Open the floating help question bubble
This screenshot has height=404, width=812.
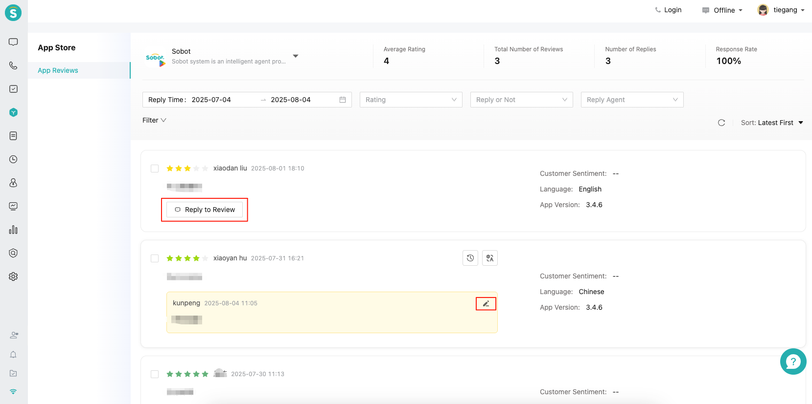coord(793,361)
